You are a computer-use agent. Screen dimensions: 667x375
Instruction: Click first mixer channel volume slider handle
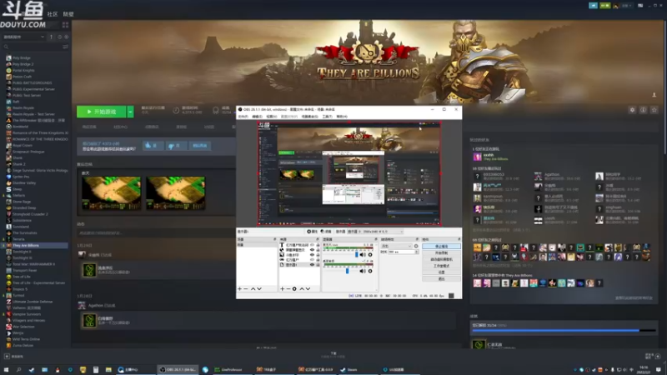[x=357, y=255]
